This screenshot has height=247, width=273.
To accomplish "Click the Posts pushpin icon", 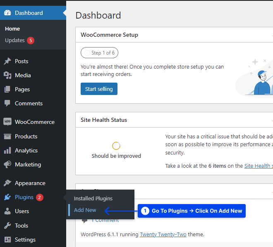I will tap(7, 61).
